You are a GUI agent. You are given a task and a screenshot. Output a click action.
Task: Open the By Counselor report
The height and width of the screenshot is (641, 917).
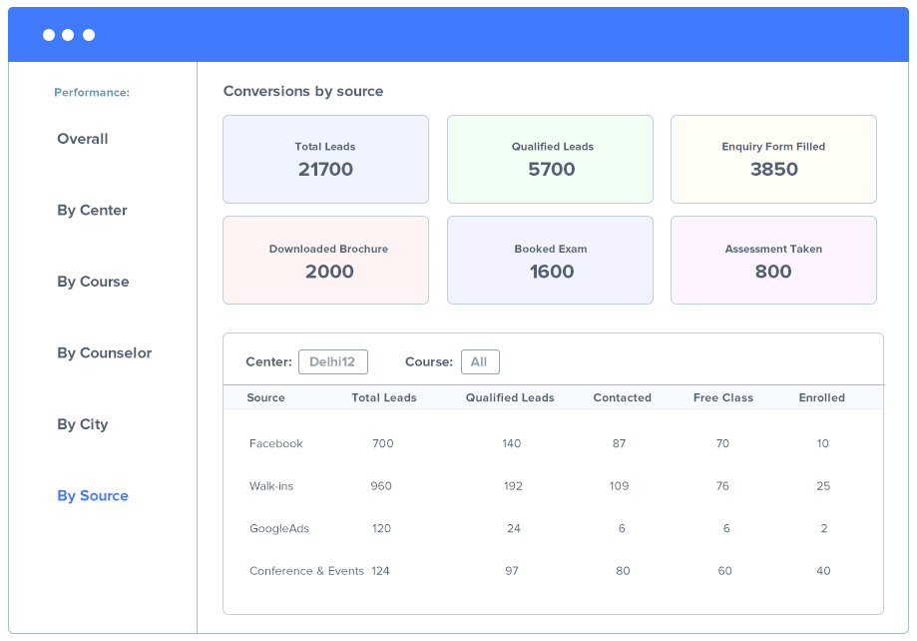tap(104, 353)
